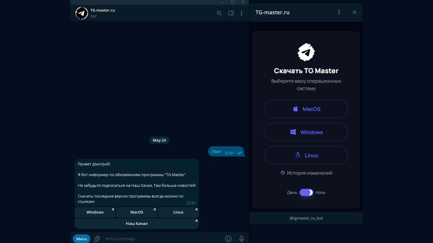Download TG Master for Linux in web app

[x=306, y=155]
